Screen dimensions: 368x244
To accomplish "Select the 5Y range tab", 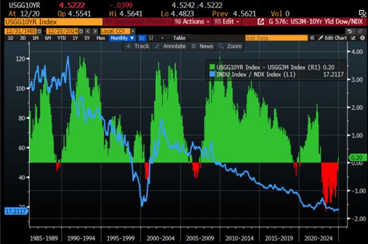I will coord(87,38).
